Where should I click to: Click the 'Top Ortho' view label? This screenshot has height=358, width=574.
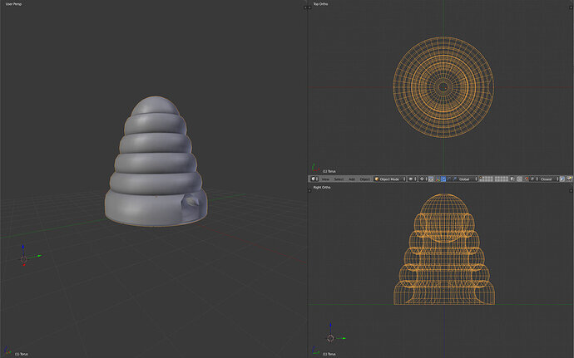[320, 4]
